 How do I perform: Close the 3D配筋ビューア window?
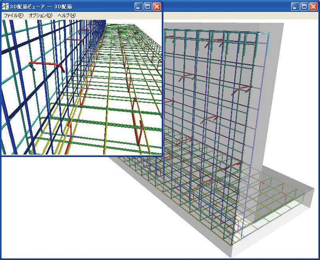[157, 7]
